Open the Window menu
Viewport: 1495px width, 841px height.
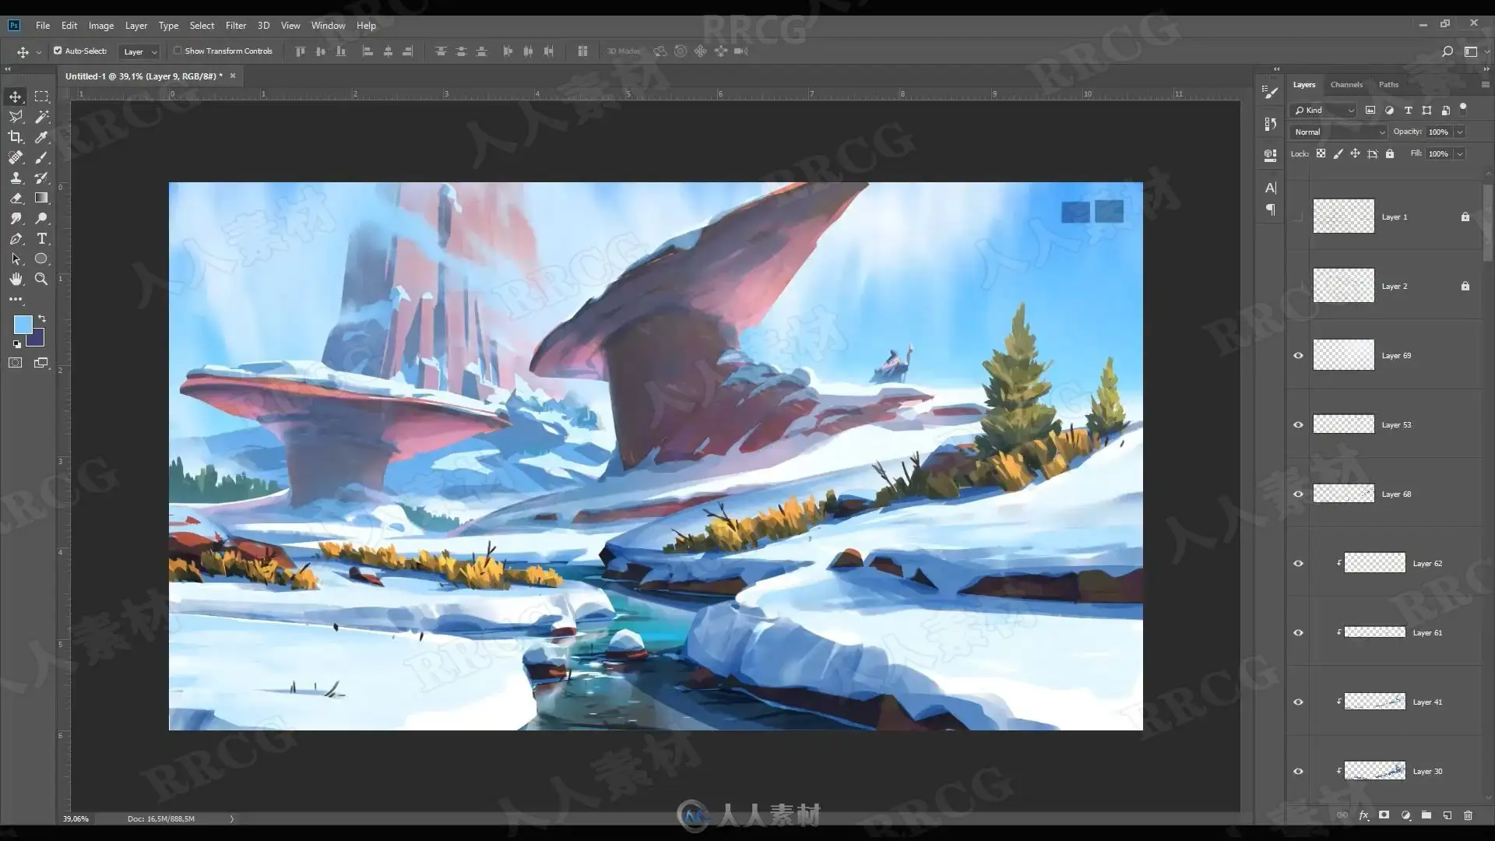(328, 26)
